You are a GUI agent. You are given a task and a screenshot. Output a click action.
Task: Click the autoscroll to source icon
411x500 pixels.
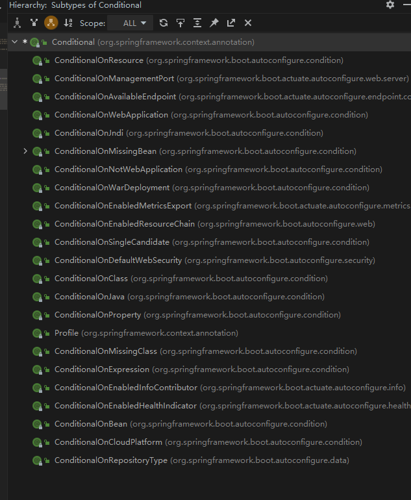point(181,23)
